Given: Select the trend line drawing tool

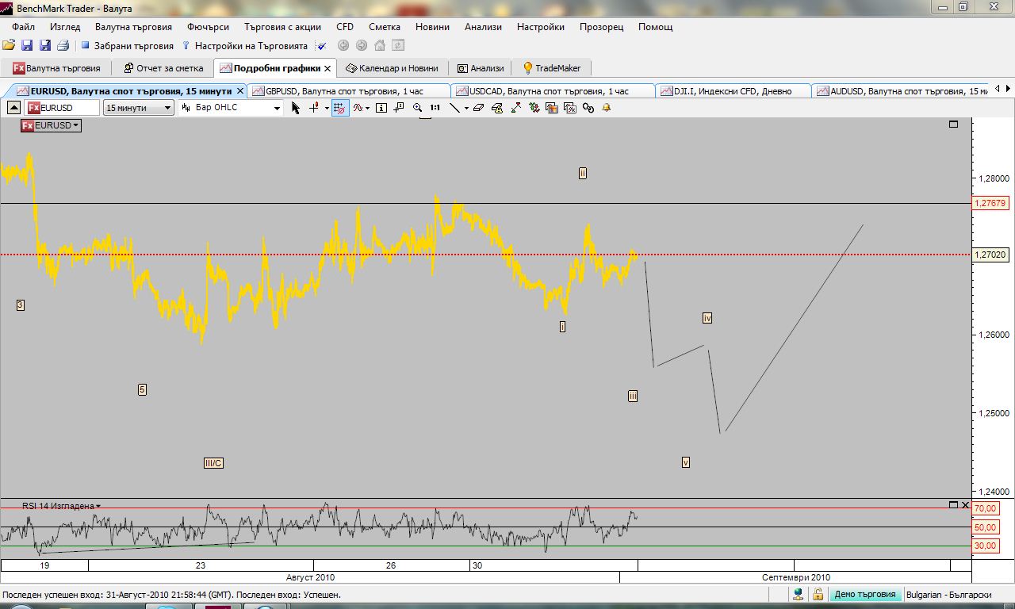Looking at the screenshot, I should (x=454, y=108).
